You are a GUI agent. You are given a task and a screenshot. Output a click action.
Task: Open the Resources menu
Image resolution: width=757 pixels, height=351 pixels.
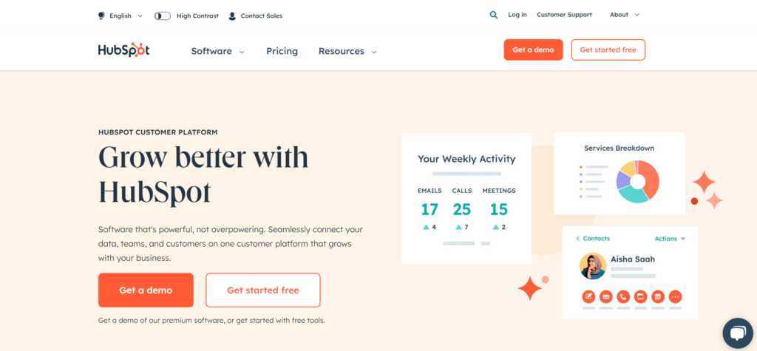pos(347,51)
